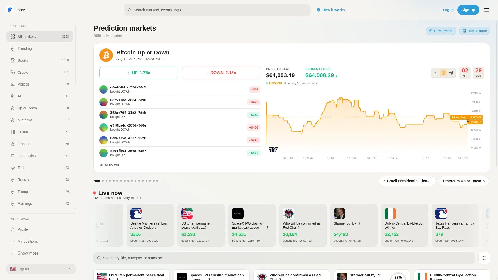Select the Bitcoin chart mode toggle
Screen dimensions: 498x280
(x=444, y=73)
